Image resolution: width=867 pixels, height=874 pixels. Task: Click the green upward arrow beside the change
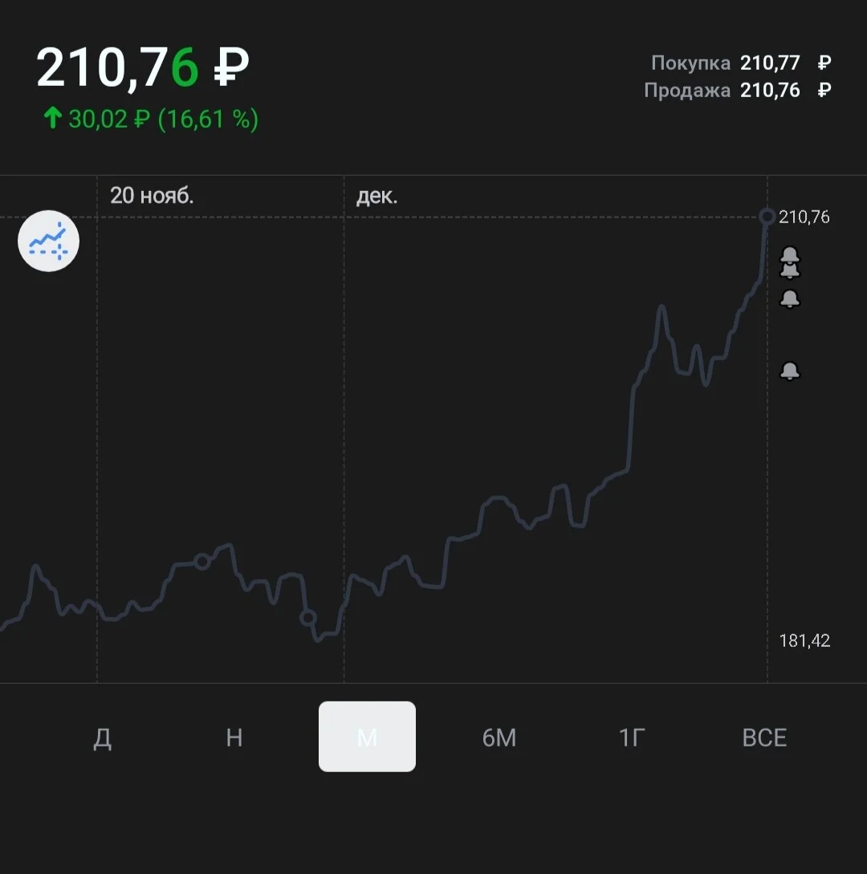tap(53, 118)
